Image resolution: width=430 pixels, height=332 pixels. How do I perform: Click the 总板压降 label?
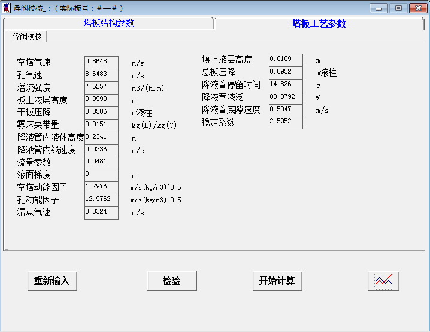pyautogui.click(x=218, y=72)
